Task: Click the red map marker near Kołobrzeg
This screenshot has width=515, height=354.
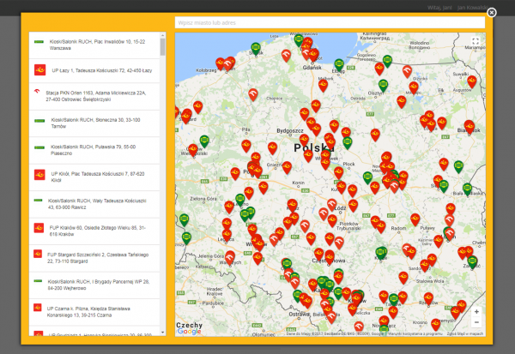Action: pyautogui.click(x=221, y=63)
